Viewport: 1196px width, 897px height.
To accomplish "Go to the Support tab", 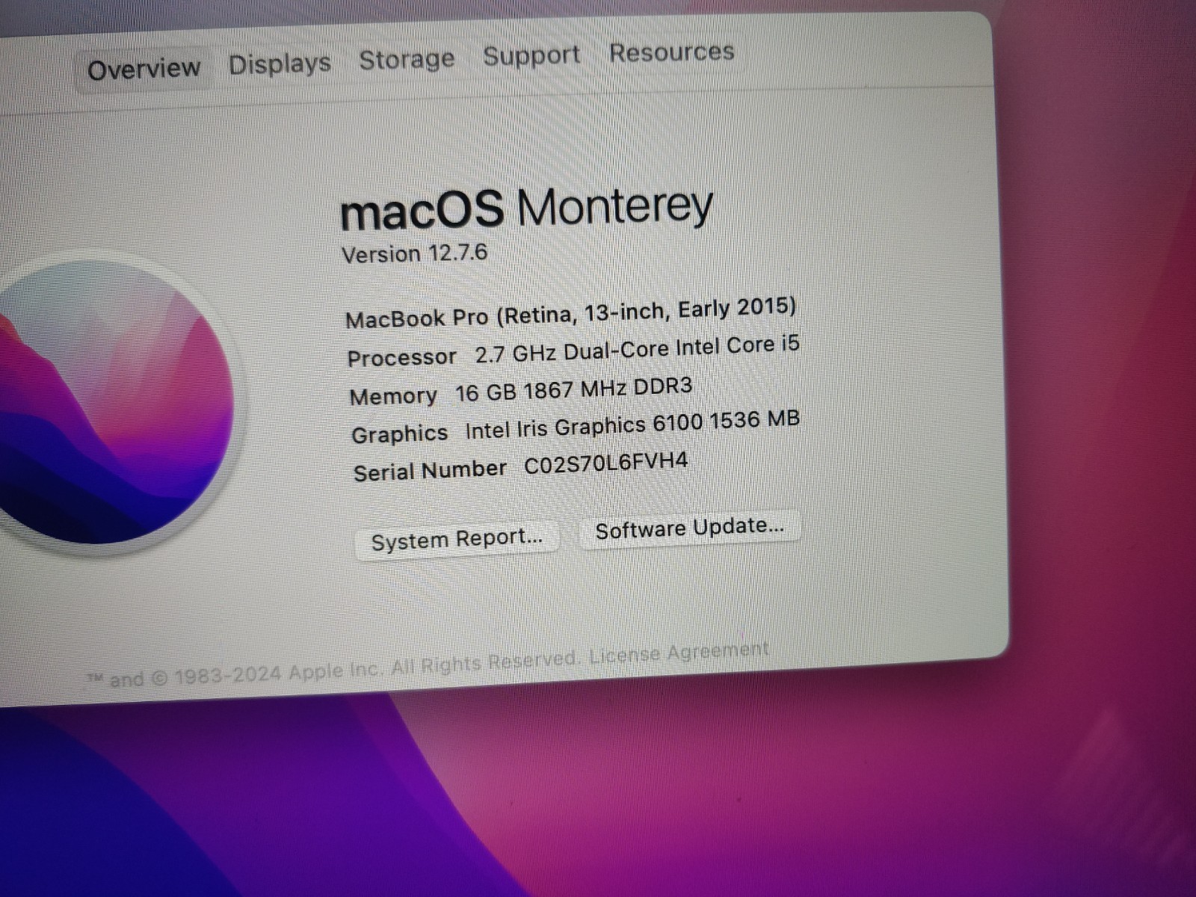I will [x=531, y=55].
